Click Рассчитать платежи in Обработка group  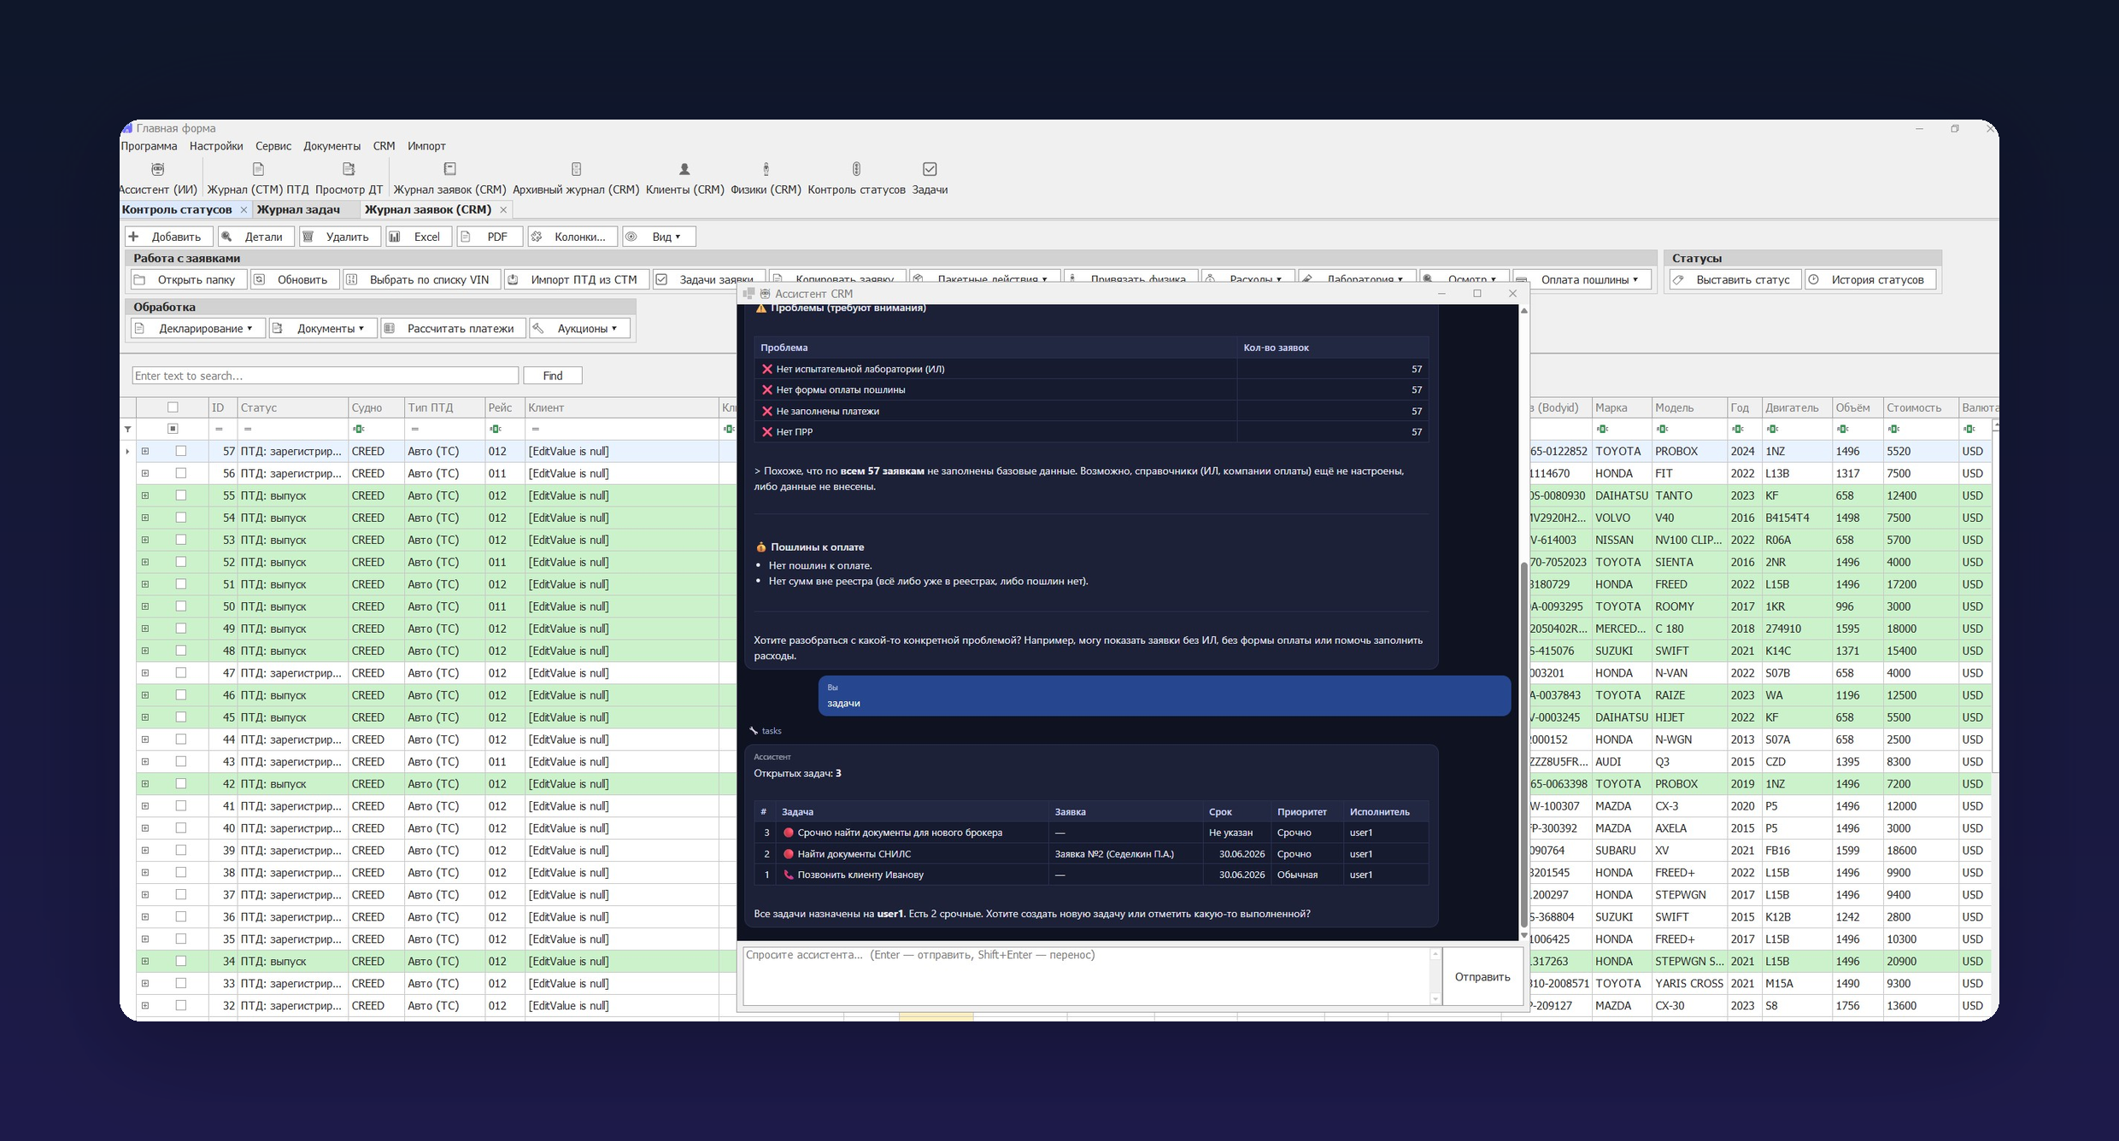point(453,328)
